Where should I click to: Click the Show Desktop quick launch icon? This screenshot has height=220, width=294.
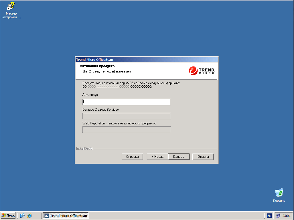tap(22, 215)
